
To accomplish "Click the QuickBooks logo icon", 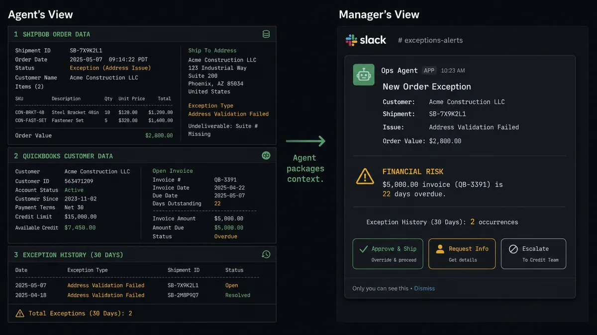I will click(x=266, y=155).
